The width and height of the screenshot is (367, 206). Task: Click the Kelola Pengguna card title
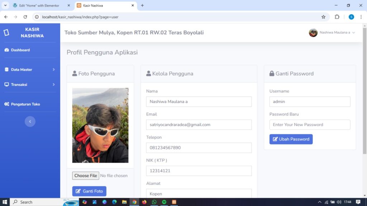(x=173, y=73)
